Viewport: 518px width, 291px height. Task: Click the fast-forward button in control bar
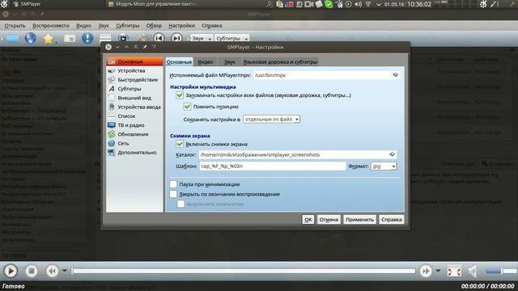pos(426,271)
